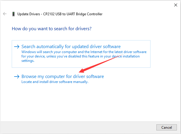The height and width of the screenshot is (134, 181).
Task: Choose Search automatically for updated driver software
Action: 81,54
